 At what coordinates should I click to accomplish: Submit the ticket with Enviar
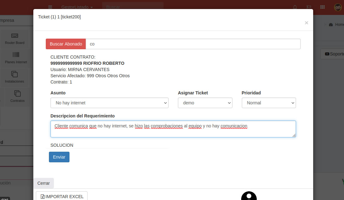click(59, 157)
